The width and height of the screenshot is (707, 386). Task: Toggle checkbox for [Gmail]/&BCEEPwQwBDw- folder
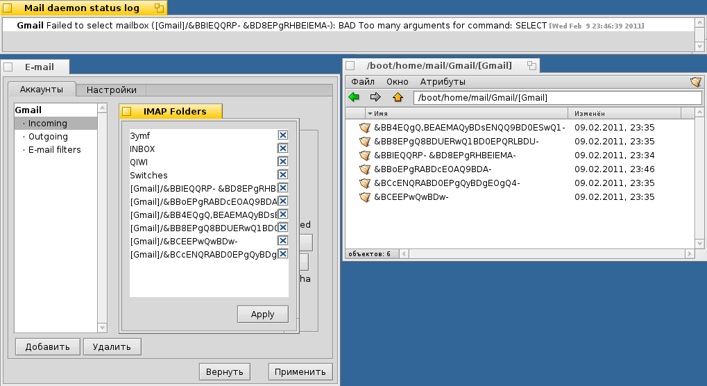pos(282,241)
